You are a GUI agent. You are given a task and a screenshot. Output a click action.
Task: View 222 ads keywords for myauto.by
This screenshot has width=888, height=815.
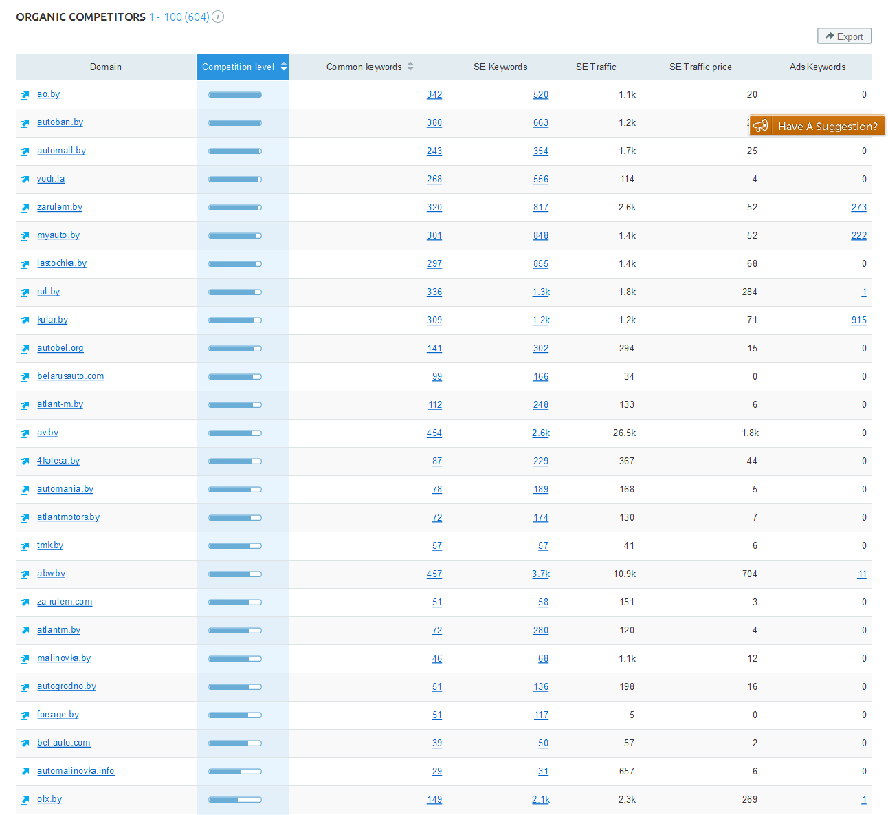click(x=859, y=236)
